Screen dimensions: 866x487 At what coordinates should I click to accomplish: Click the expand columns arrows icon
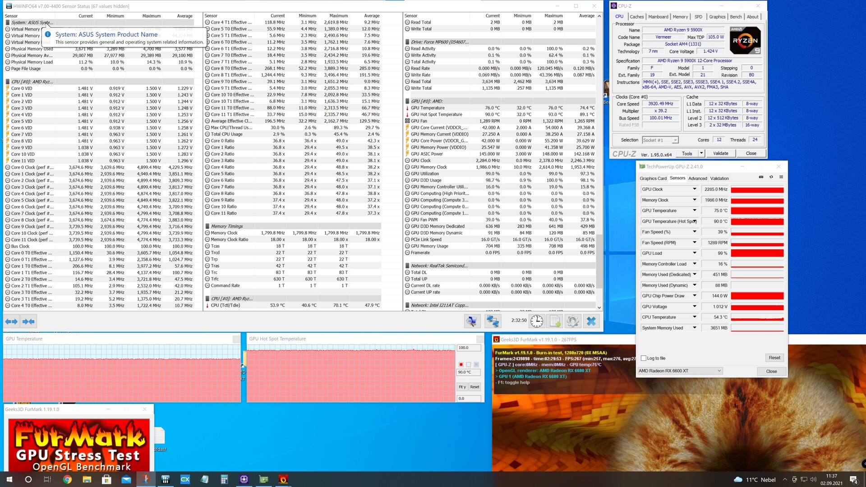(11, 322)
